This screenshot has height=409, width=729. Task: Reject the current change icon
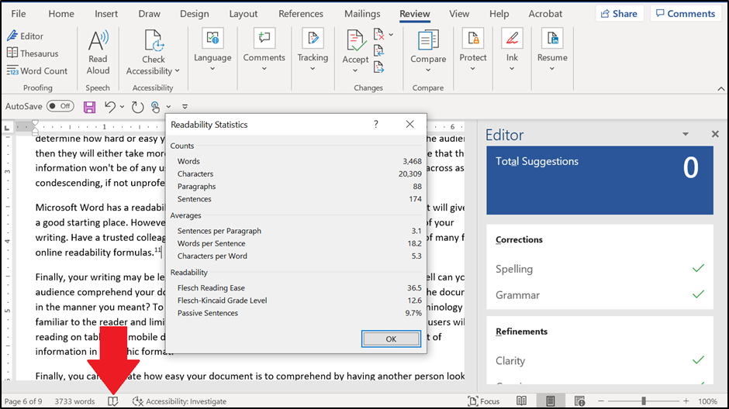(379, 34)
